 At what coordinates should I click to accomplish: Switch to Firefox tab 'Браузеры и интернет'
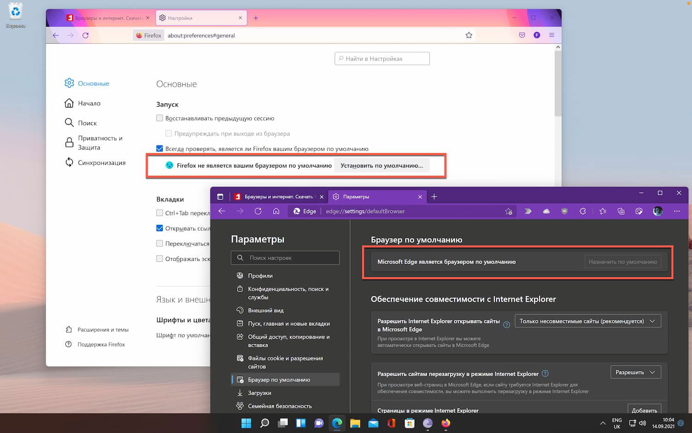coord(108,18)
